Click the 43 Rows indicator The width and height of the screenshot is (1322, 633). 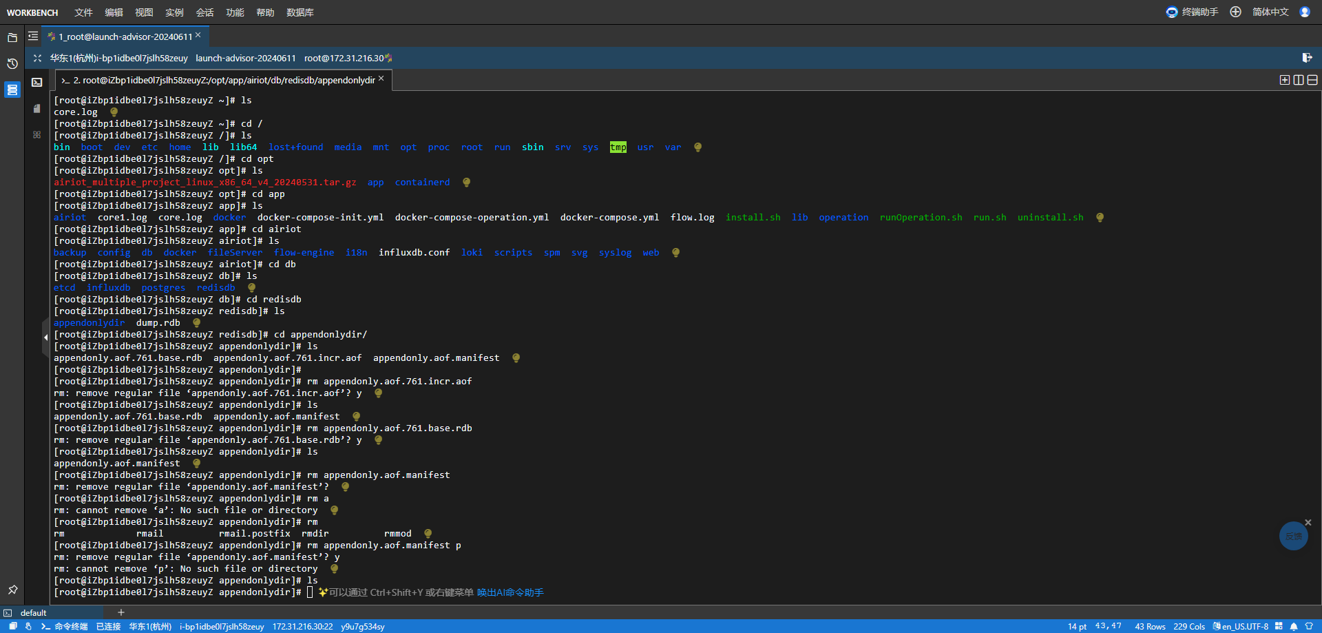tap(1150, 626)
